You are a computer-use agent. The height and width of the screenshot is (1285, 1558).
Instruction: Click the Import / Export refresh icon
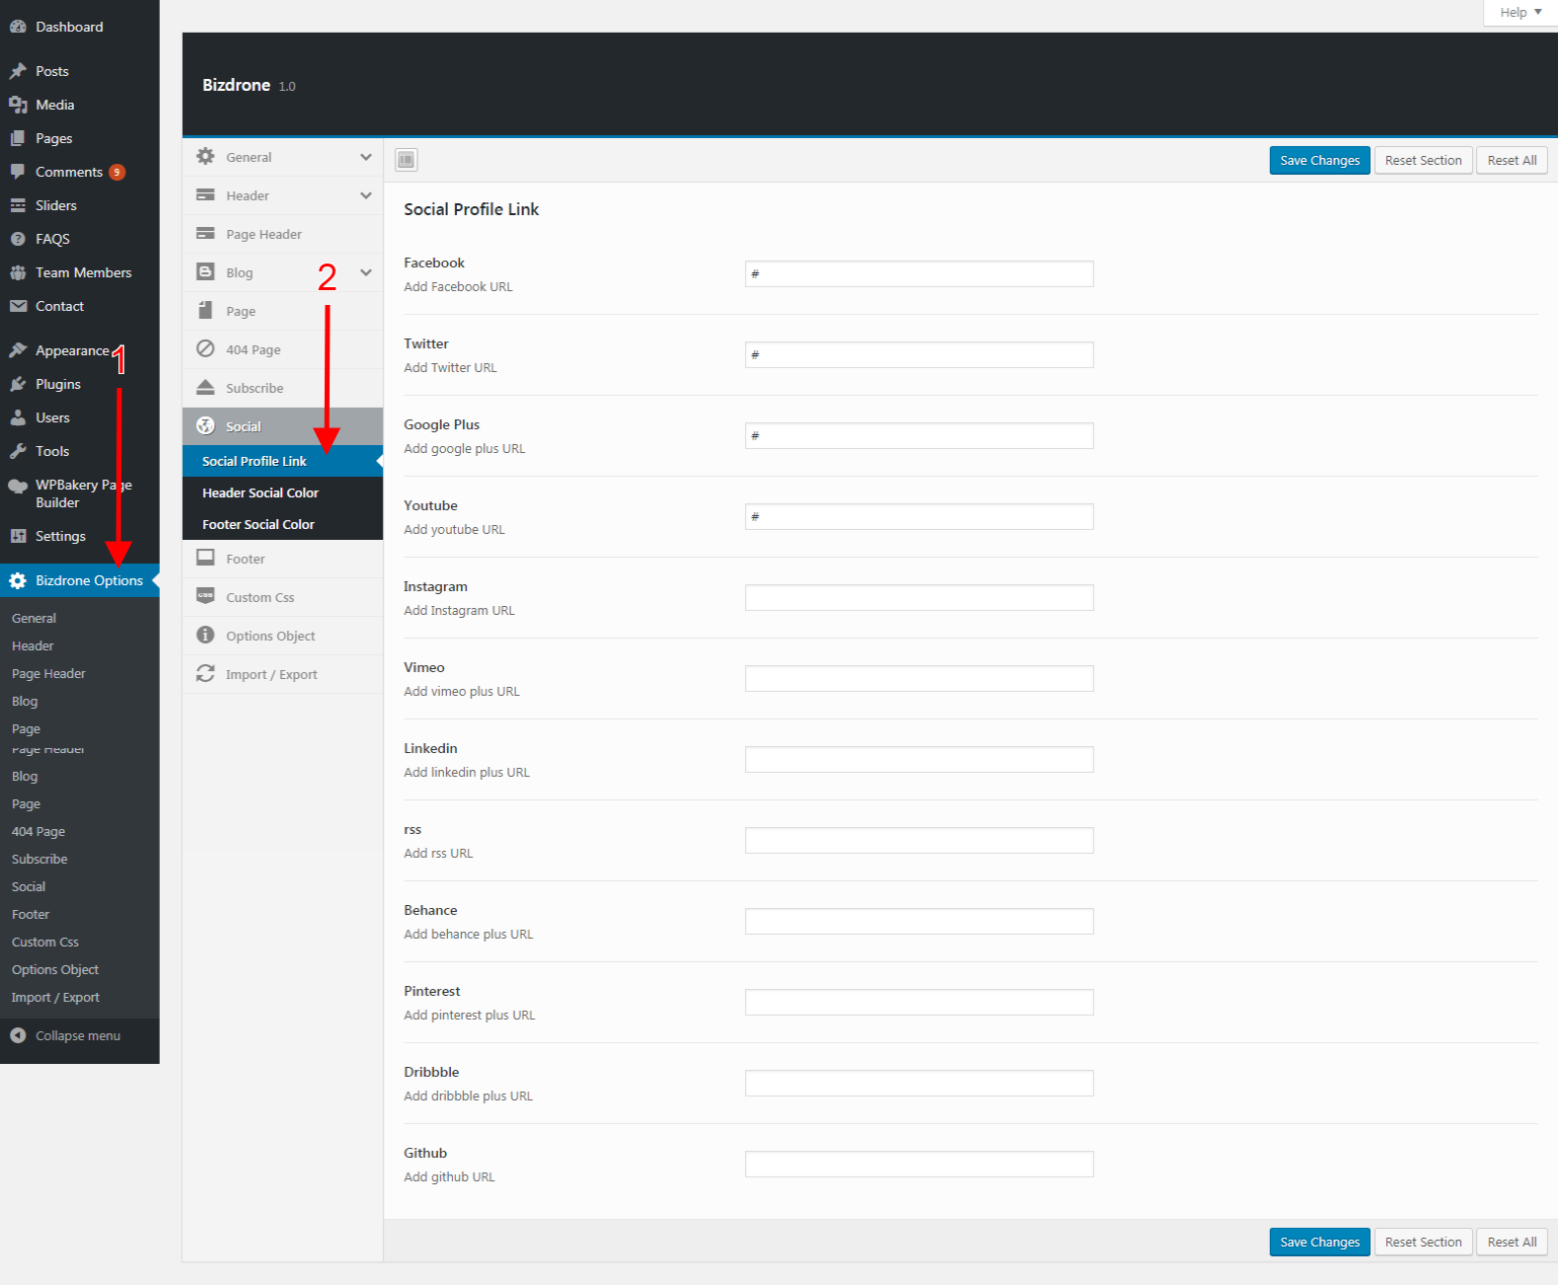tap(205, 673)
